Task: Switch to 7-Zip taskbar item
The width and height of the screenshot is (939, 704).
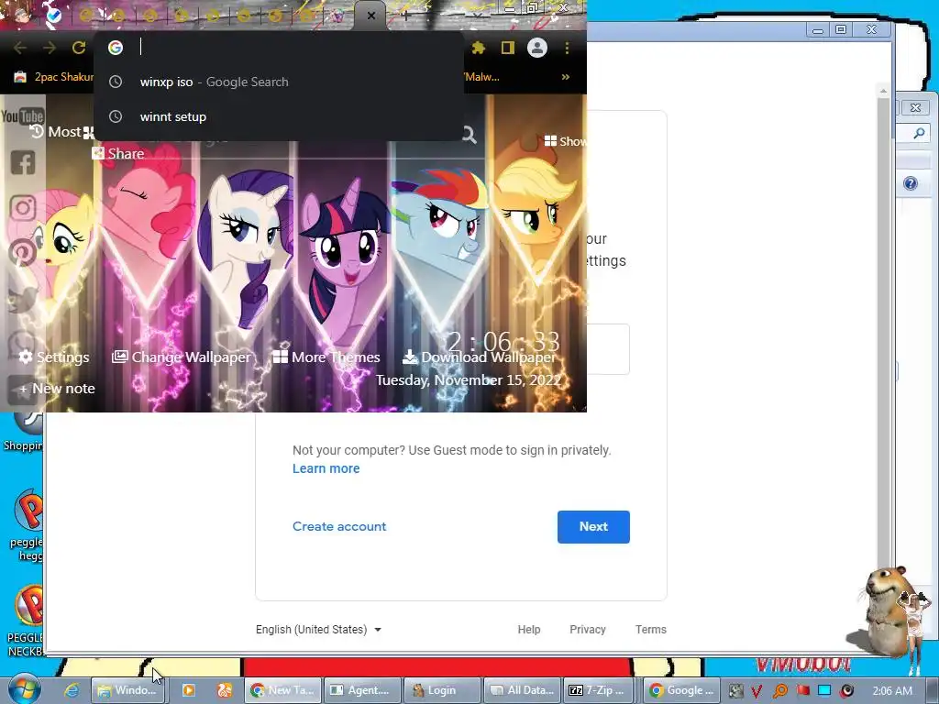Action: (x=598, y=690)
